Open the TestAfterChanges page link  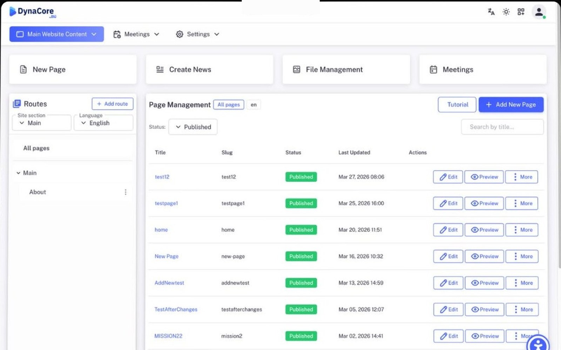176,309
